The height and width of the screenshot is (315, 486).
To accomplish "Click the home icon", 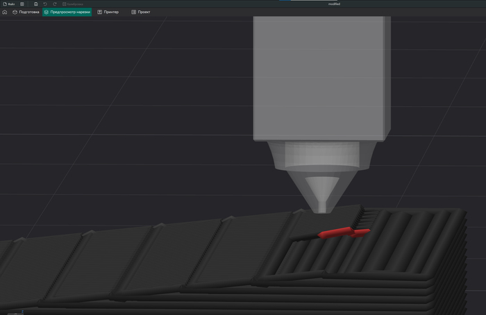I will pyautogui.click(x=5, y=12).
